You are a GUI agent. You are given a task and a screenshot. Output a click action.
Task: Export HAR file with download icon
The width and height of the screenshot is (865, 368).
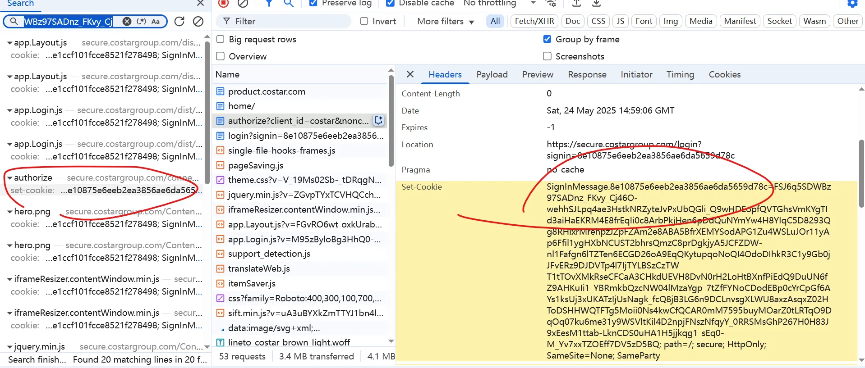pos(596,3)
